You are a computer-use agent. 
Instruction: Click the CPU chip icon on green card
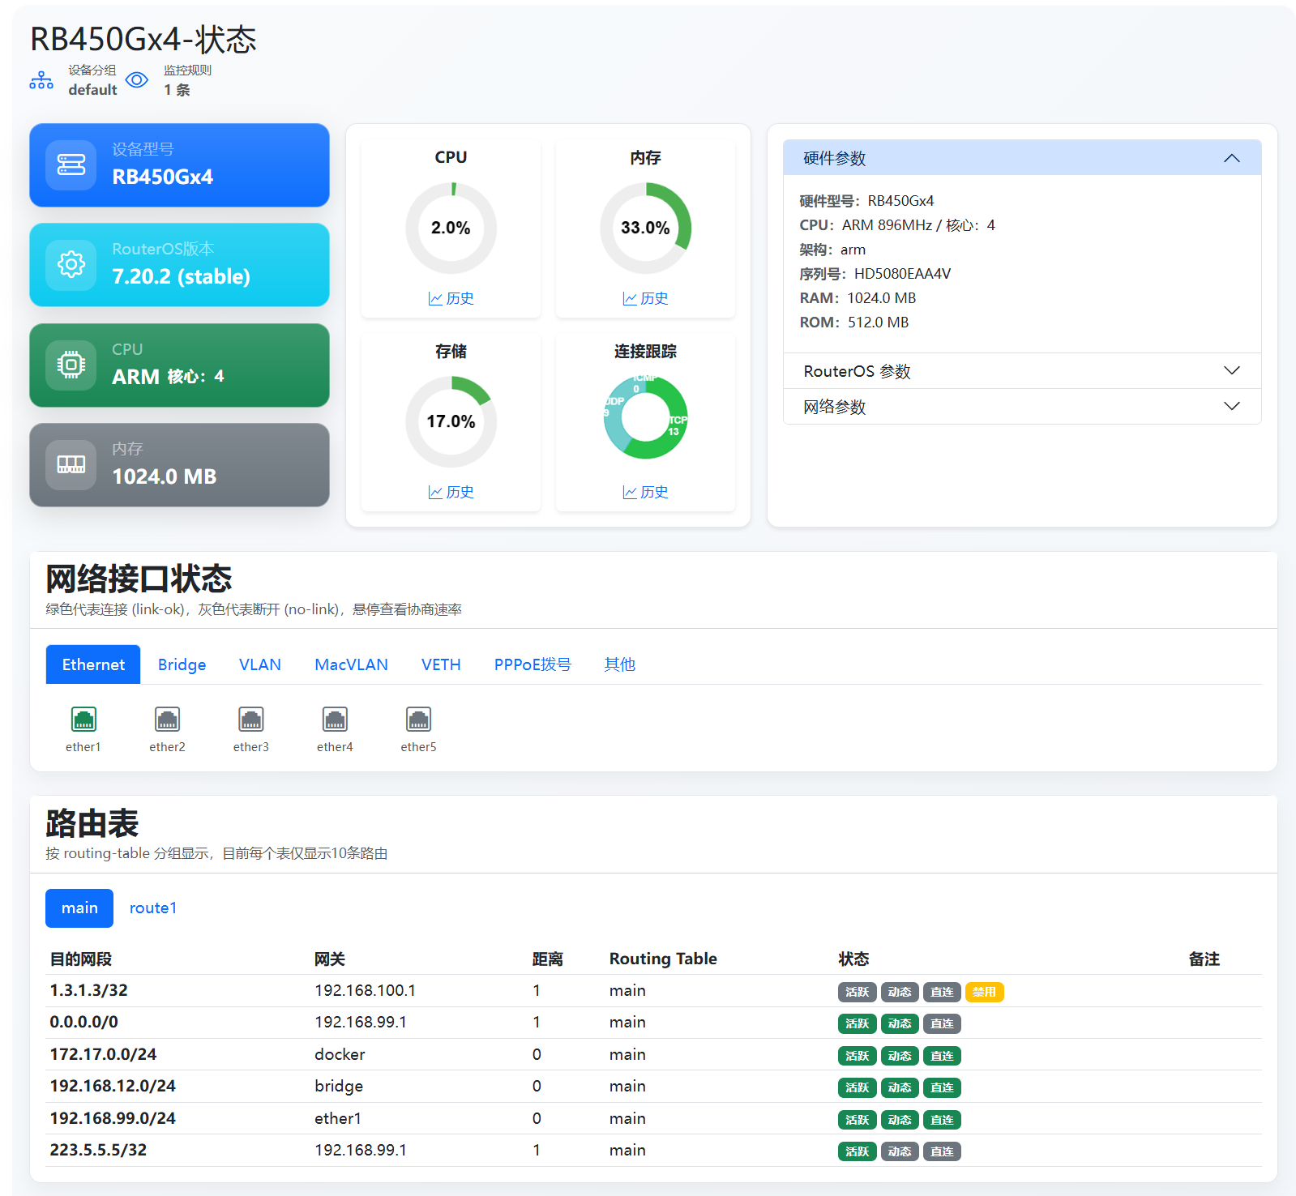click(71, 365)
